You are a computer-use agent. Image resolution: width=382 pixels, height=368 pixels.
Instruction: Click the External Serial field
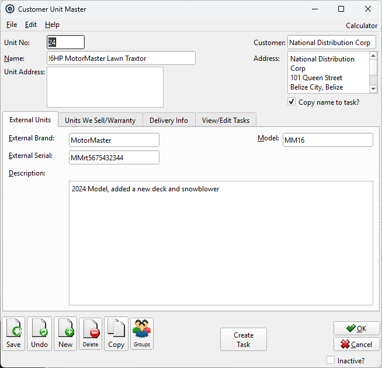point(114,157)
